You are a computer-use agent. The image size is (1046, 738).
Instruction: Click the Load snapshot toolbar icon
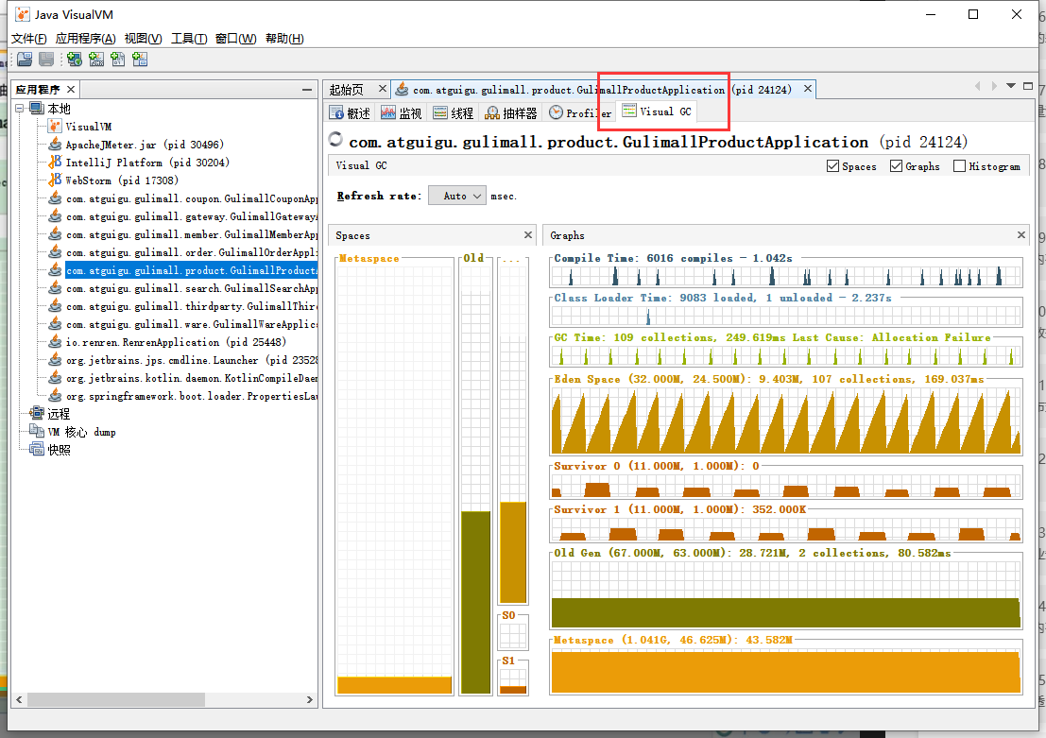click(x=25, y=60)
